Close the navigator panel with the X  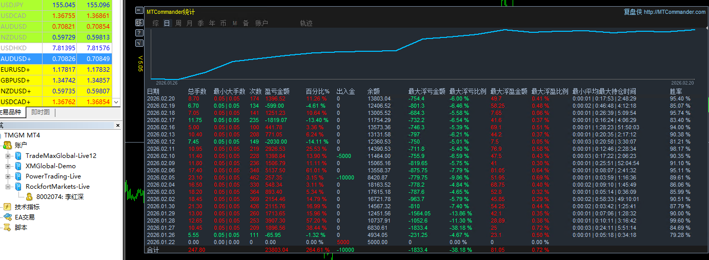click(x=117, y=125)
